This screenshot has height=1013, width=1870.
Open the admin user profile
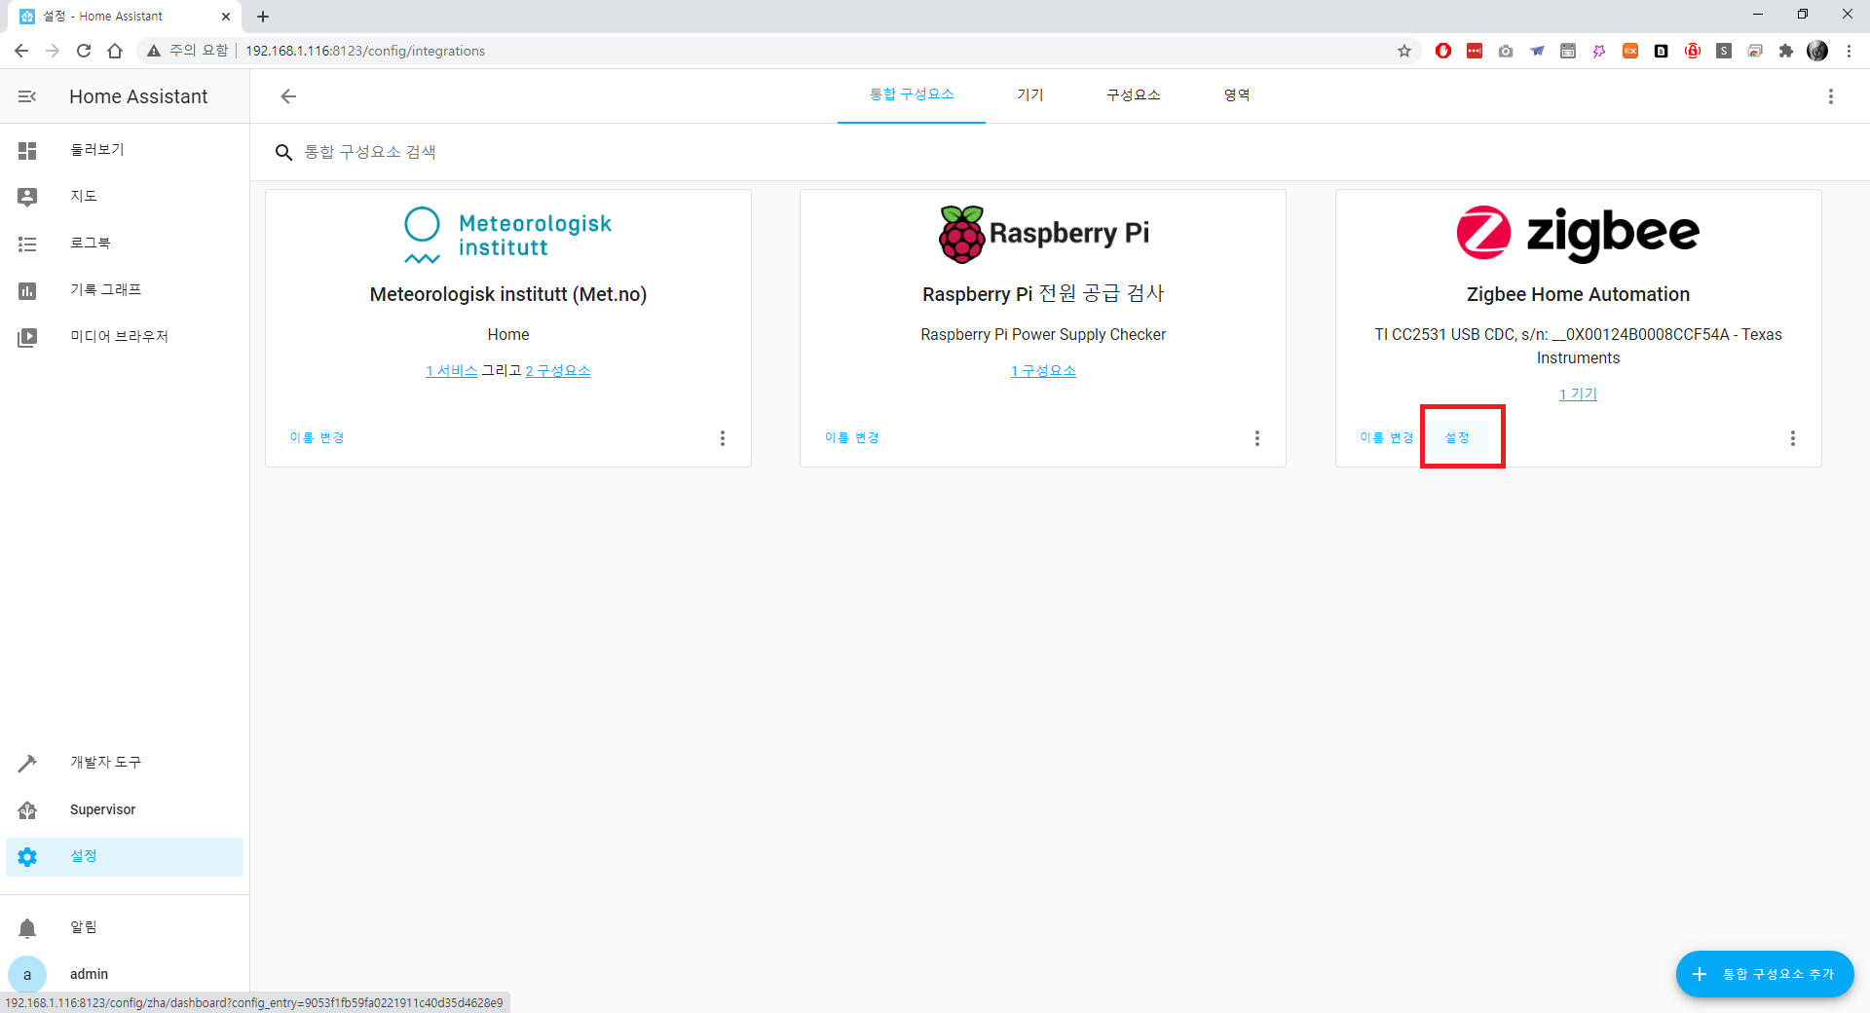tap(125, 974)
